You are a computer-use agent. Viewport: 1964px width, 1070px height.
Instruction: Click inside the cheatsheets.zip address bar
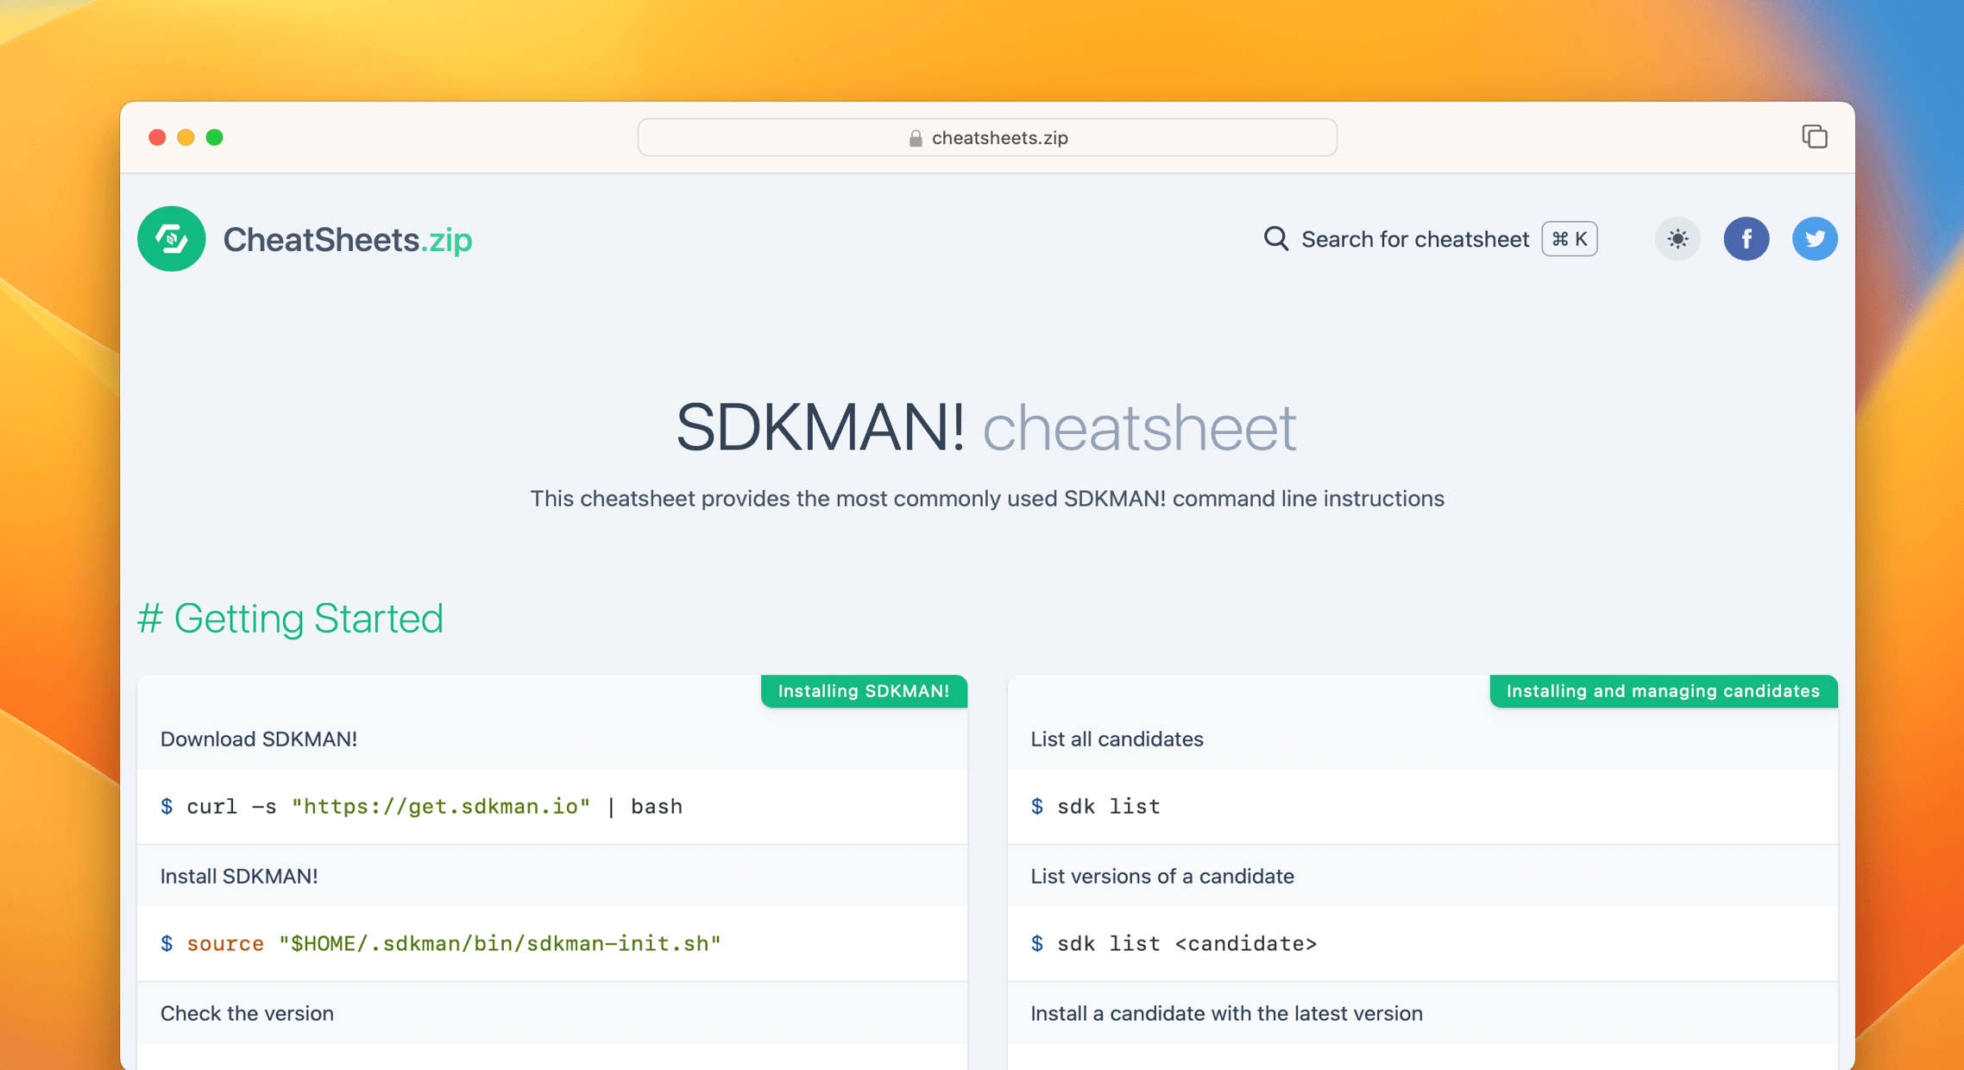click(x=986, y=137)
